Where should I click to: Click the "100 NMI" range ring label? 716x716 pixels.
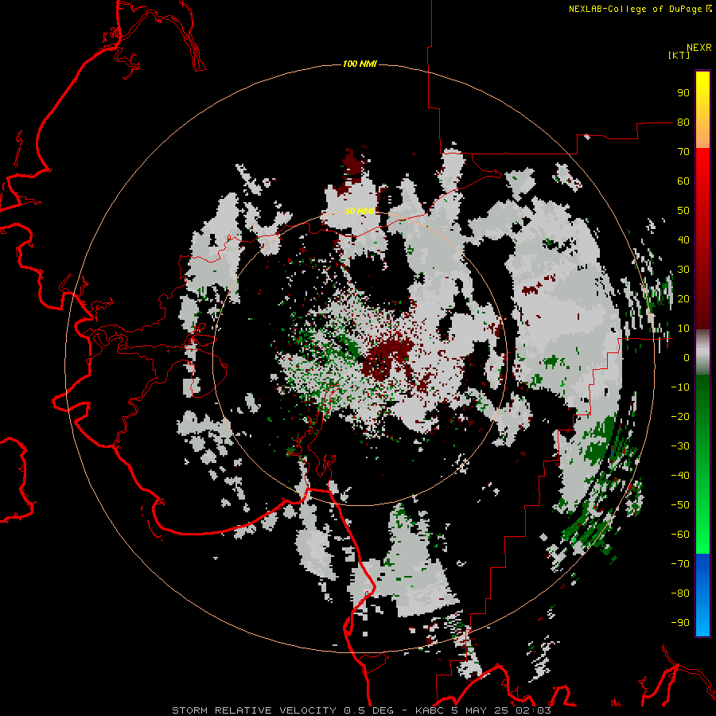tap(360, 64)
